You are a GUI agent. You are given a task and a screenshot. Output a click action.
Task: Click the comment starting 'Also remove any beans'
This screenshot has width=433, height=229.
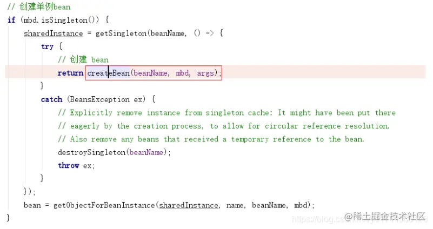211,139
